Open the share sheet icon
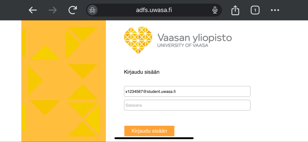The image size is (308, 142). tap(235, 10)
